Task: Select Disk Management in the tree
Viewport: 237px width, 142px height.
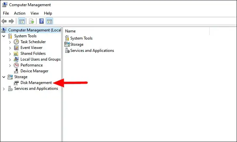Action: coord(36,83)
